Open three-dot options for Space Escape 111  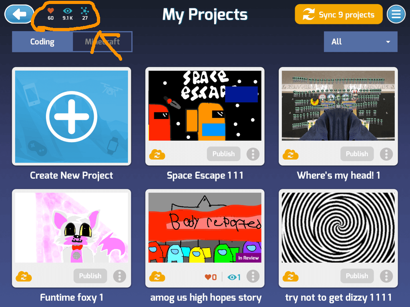(x=253, y=154)
